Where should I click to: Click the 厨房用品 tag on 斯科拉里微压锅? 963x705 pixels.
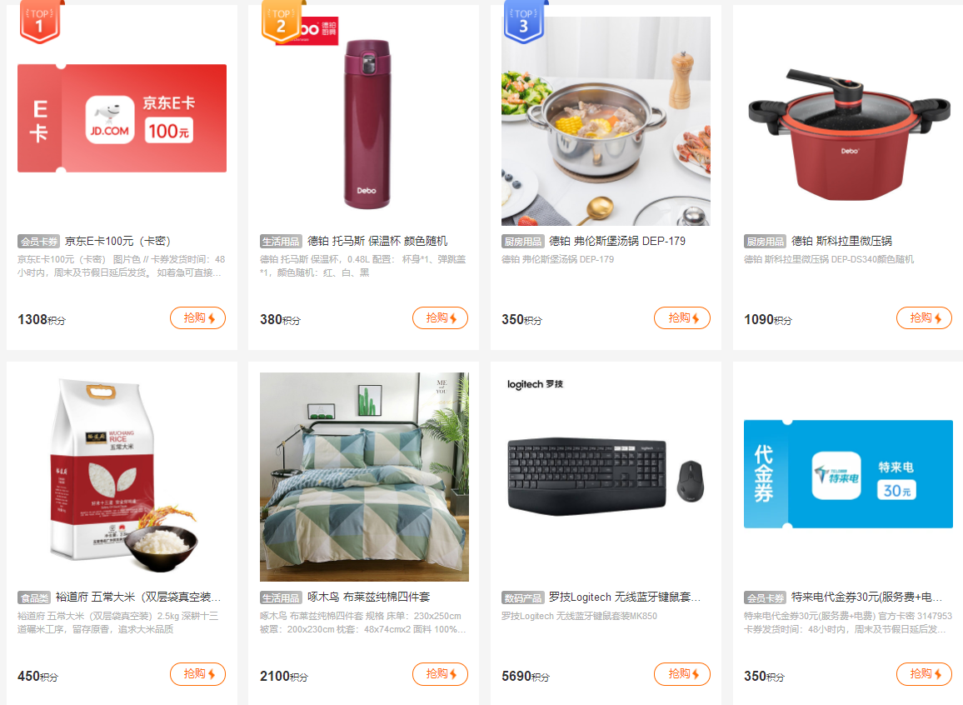pyautogui.click(x=766, y=242)
